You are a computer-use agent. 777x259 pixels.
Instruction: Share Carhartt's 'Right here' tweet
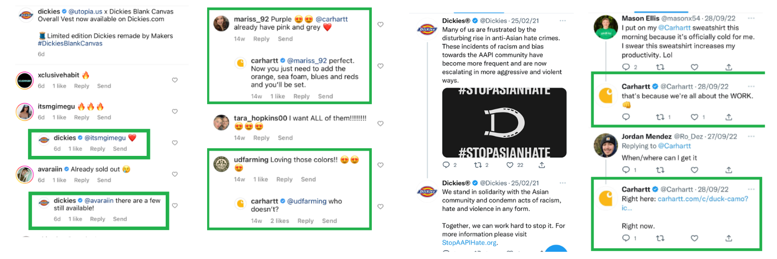coord(728,238)
